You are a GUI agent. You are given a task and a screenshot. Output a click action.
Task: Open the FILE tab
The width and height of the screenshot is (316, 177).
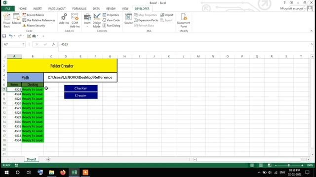[x=8, y=9]
